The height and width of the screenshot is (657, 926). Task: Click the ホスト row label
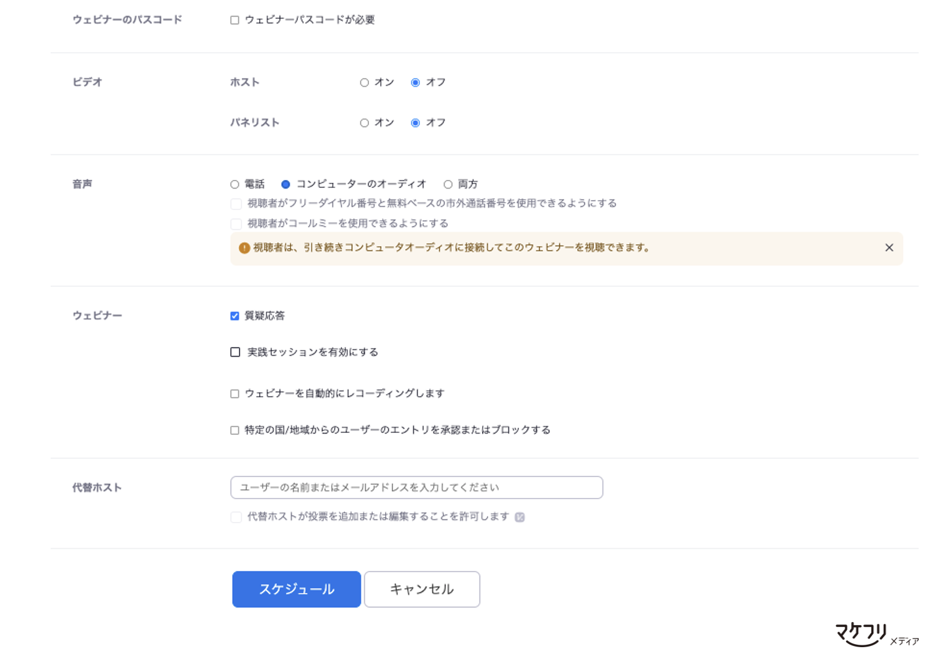point(245,82)
